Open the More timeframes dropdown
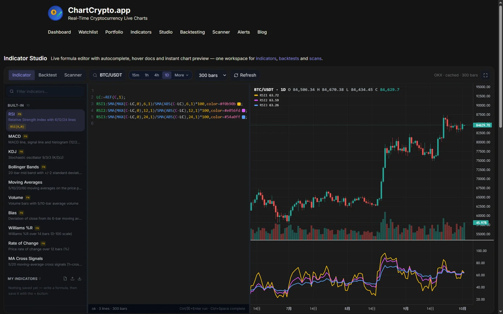The height and width of the screenshot is (314, 503). pyautogui.click(x=181, y=75)
